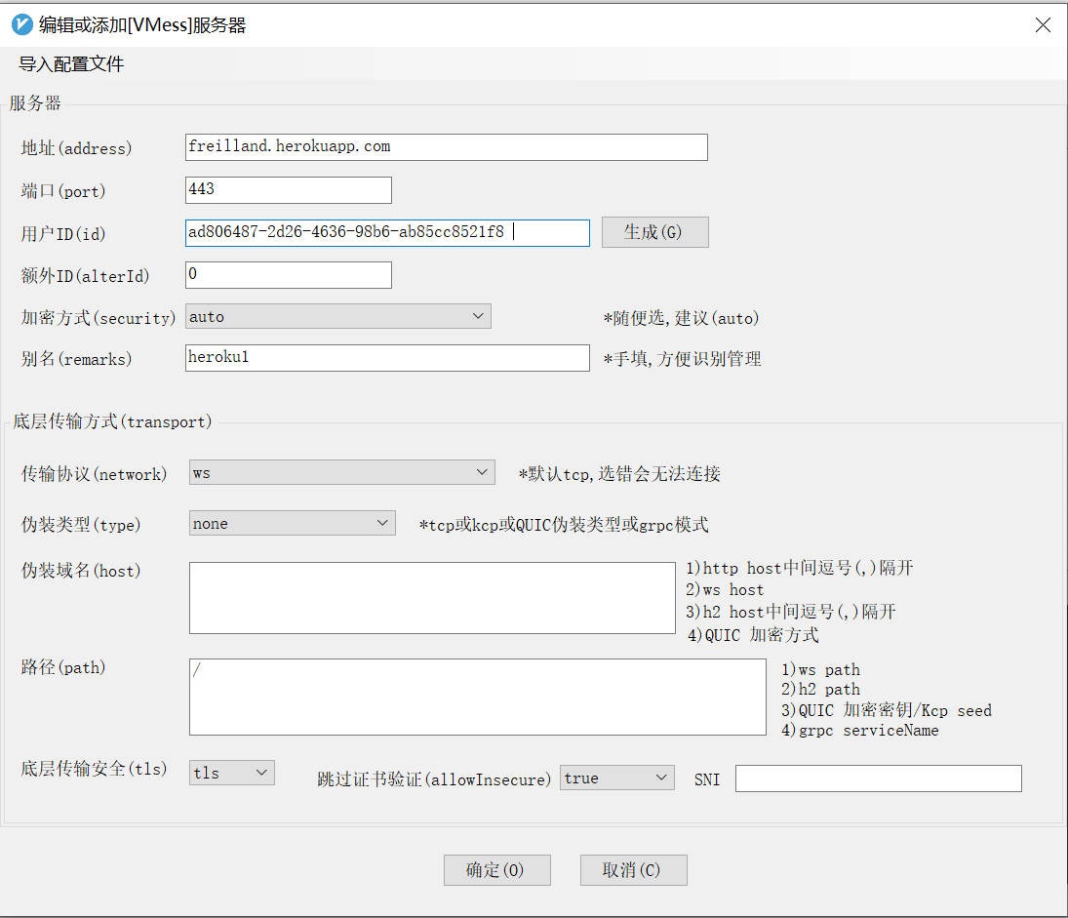Click the dialog title bar text
Screen dimensions: 1068x918
point(142,25)
